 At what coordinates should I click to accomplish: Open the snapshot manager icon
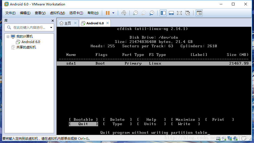pos(152,13)
